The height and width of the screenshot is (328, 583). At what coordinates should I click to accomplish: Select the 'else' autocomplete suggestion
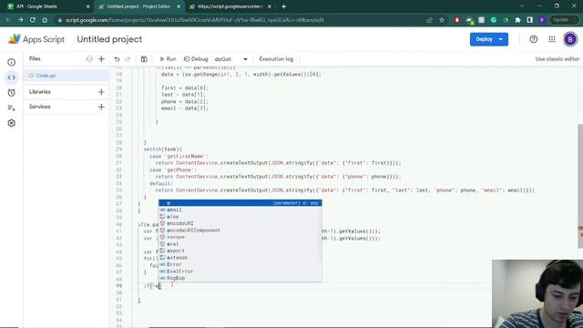tap(240, 217)
